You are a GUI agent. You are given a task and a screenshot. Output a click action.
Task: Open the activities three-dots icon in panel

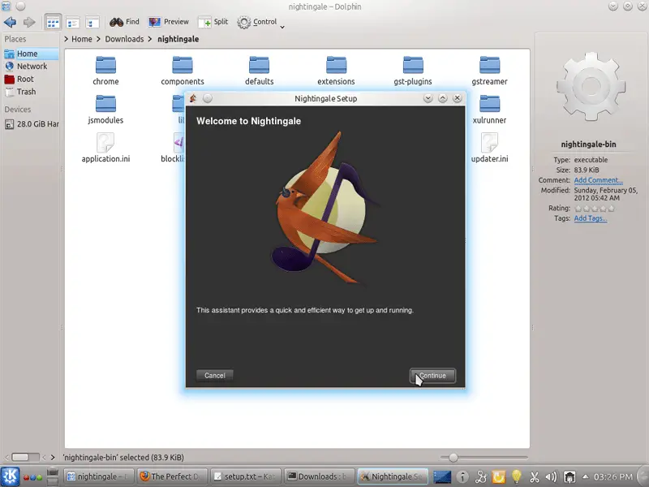[x=33, y=477]
